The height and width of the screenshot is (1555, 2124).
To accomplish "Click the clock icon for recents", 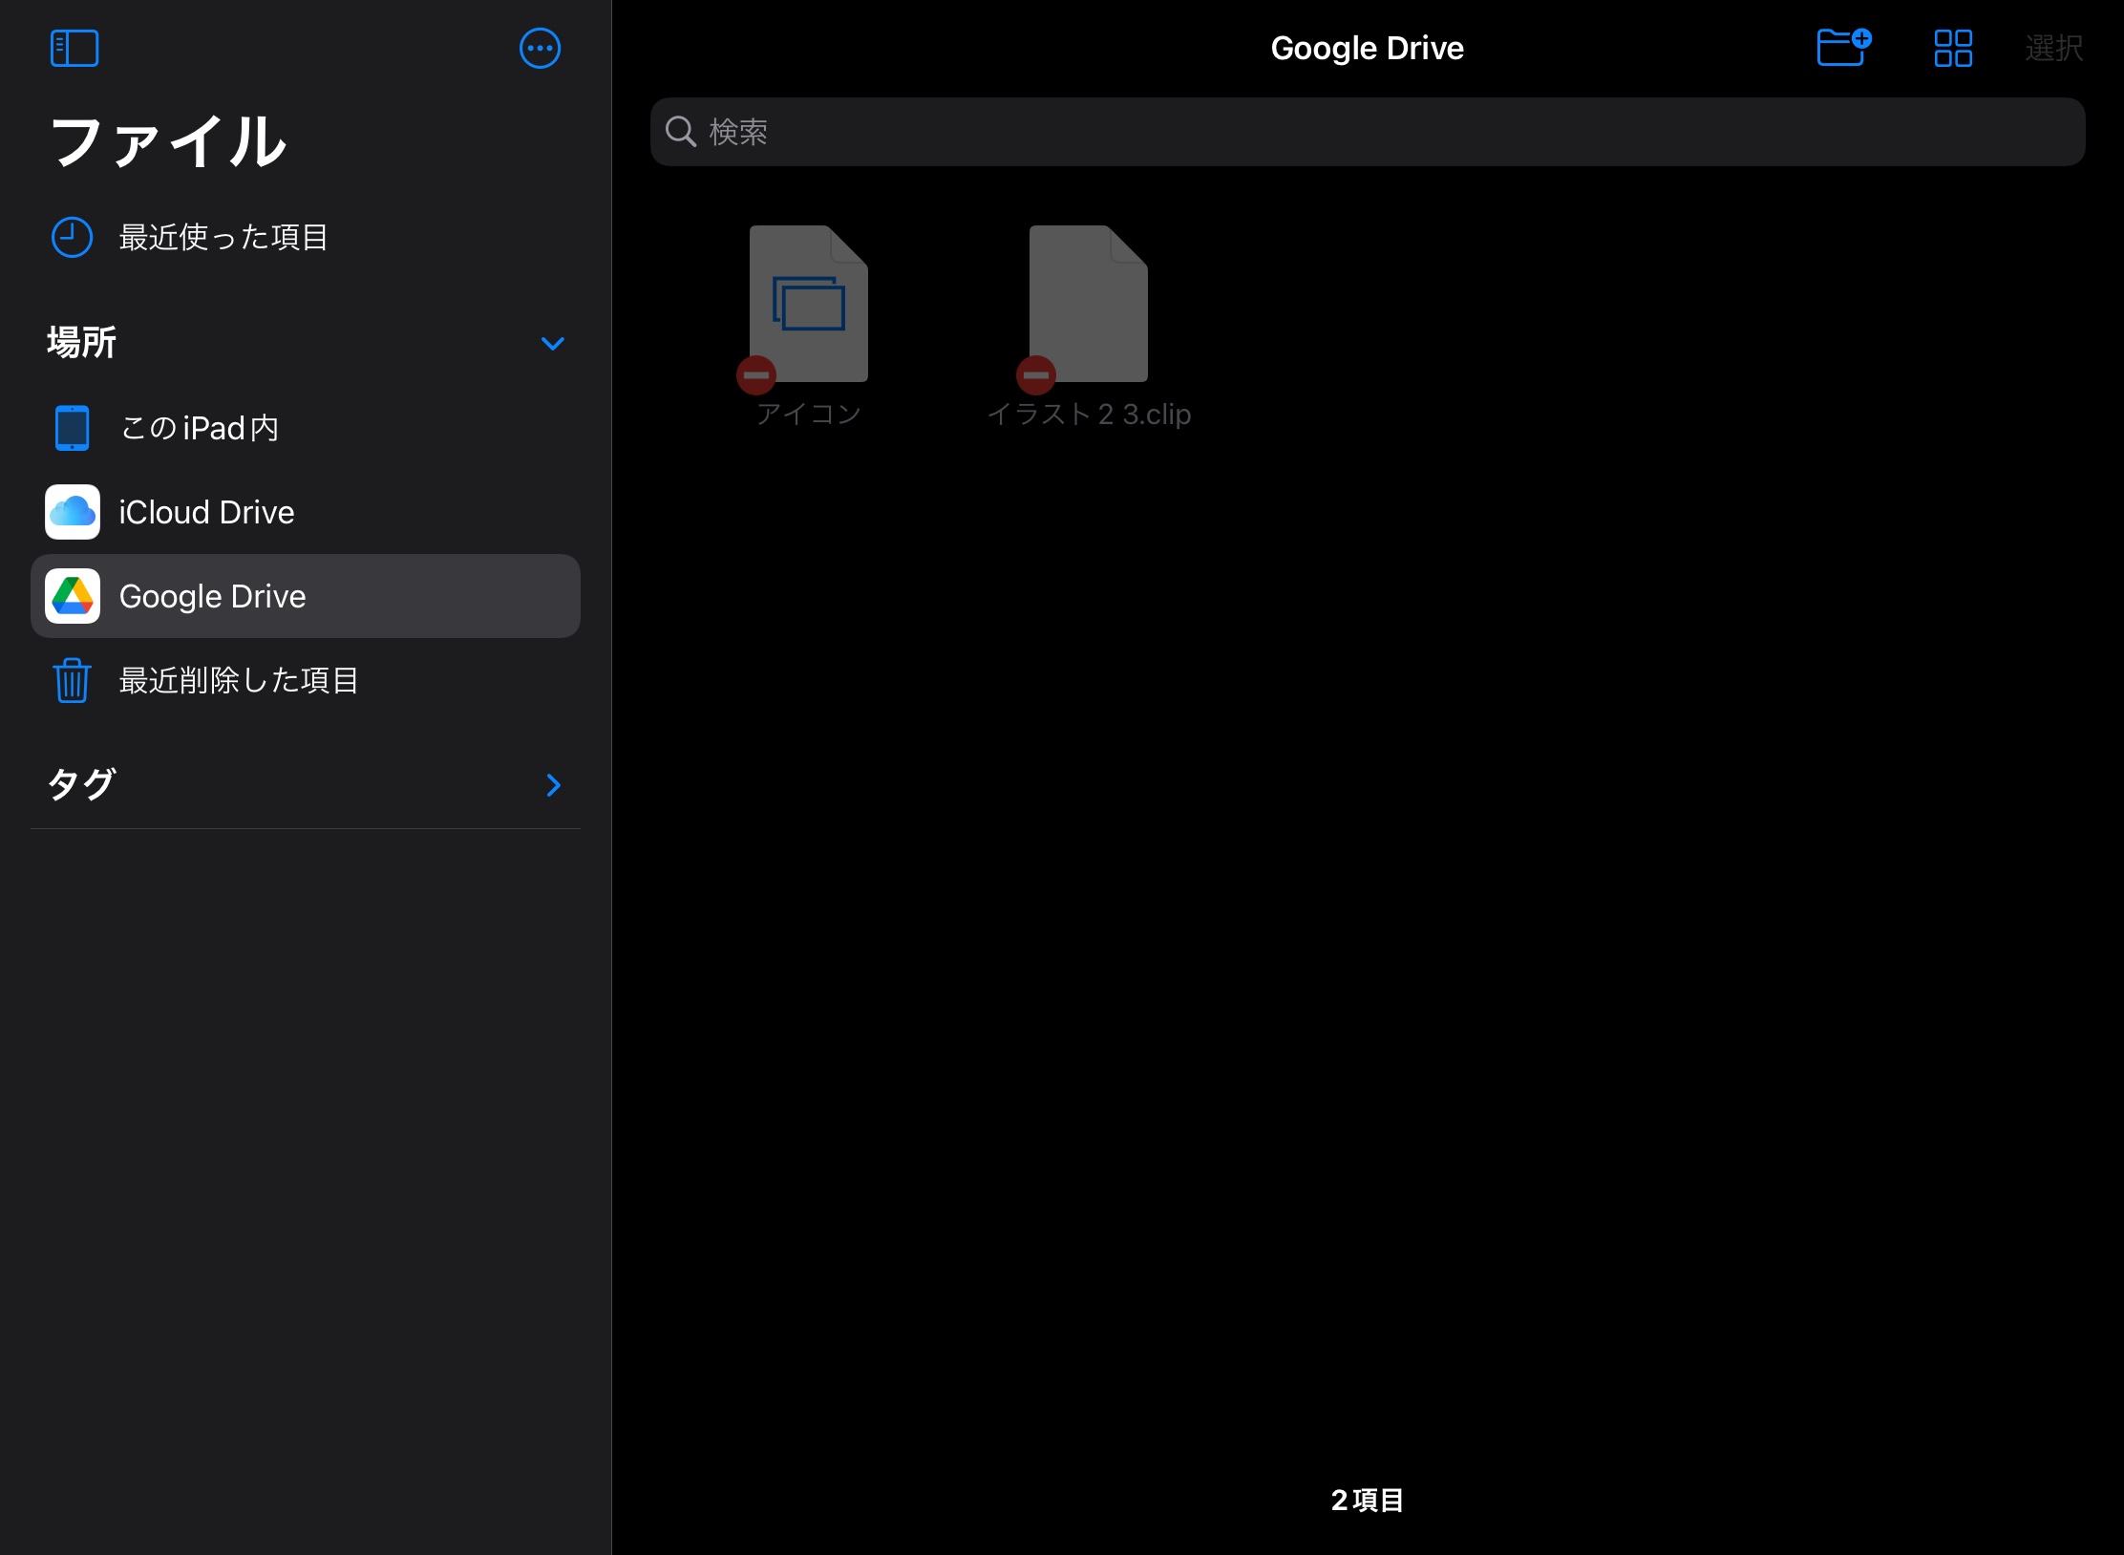I will pyautogui.click(x=72, y=237).
